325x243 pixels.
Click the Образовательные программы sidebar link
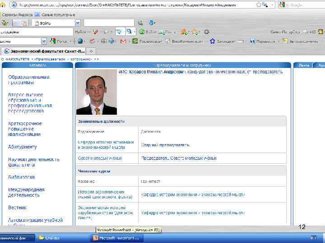(x=29, y=80)
